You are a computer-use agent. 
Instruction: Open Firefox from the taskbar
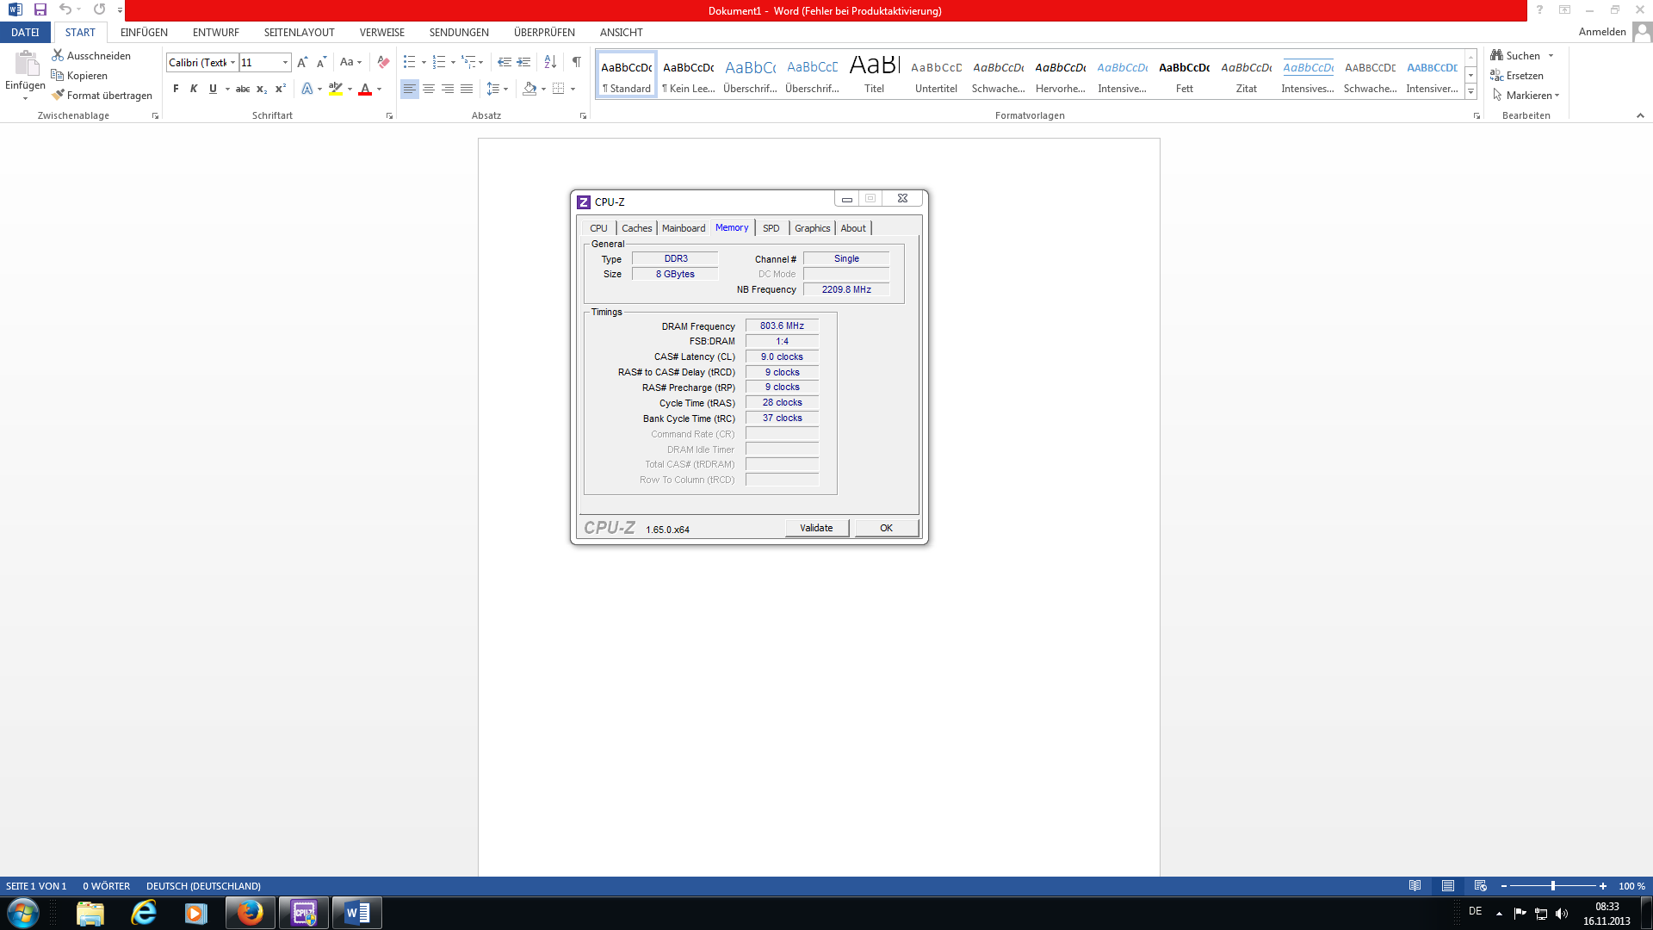click(x=250, y=913)
